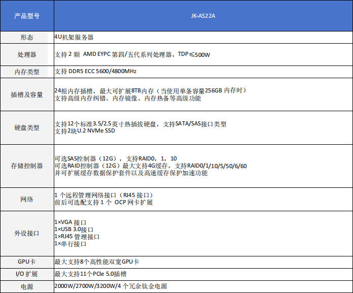Click the 形态 row label
Image resolution: width=353 pixels, height=293 pixels.
click(x=26, y=38)
